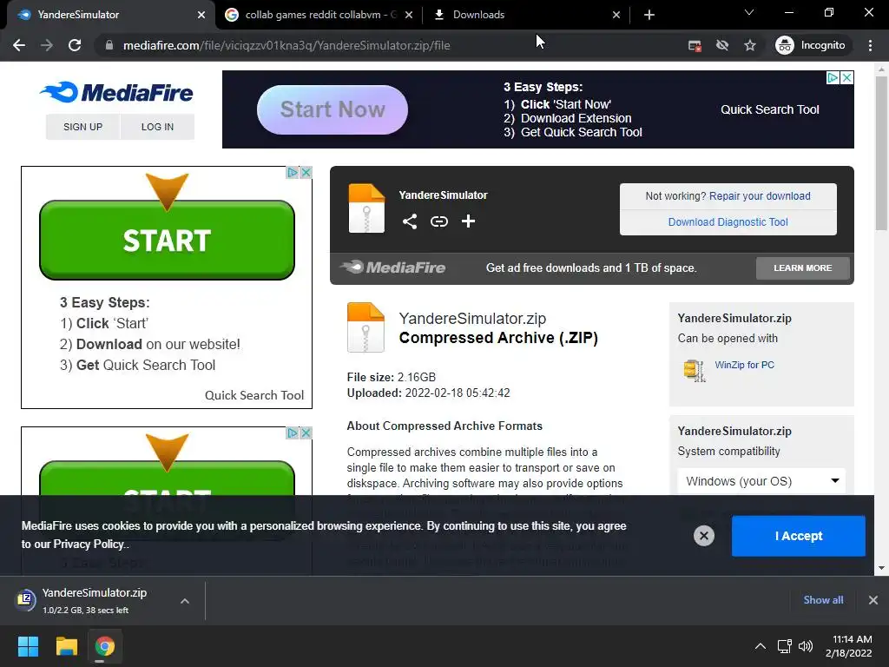Click the I Accept cookies button
This screenshot has height=667, width=889.
tap(799, 536)
